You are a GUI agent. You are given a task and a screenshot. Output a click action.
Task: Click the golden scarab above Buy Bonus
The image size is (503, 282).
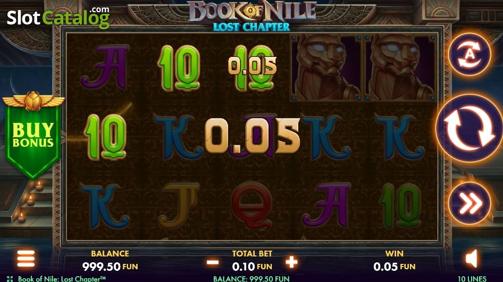(x=33, y=101)
